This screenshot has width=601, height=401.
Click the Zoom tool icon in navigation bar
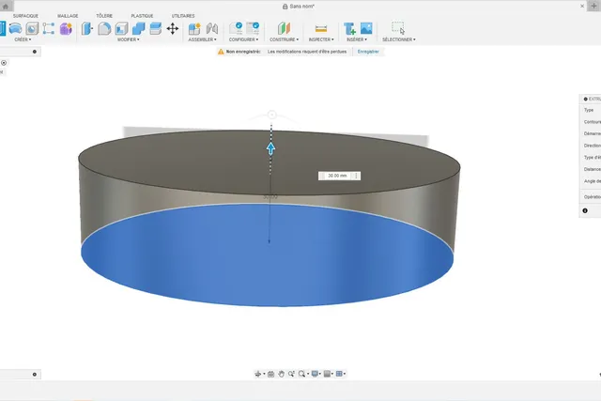click(292, 374)
